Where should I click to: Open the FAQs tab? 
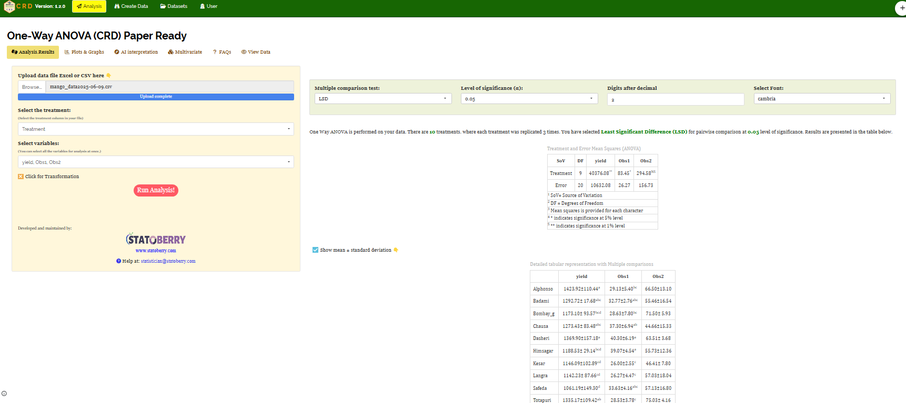click(222, 52)
